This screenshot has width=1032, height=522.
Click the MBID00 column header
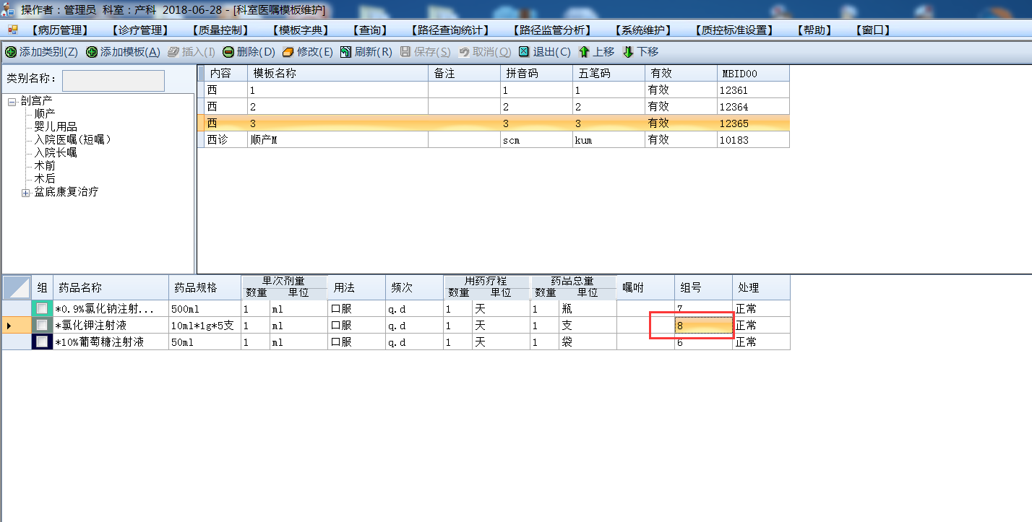coord(753,74)
